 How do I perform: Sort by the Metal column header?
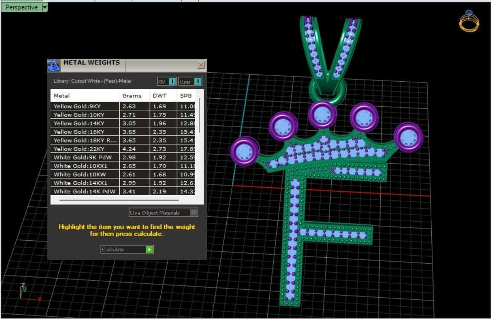pyautogui.click(x=84, y=96)
